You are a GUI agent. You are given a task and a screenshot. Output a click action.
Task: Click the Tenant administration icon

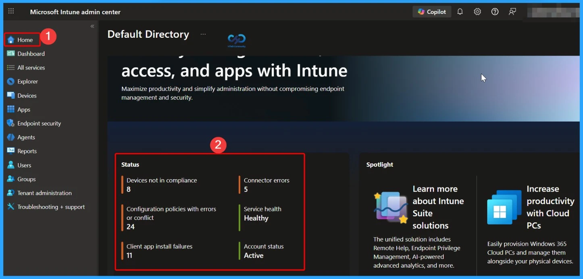[11, 193]
